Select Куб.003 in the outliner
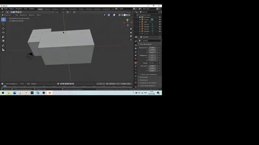The height and width of the screenshot is (145, 259). (x=146, y=29)
